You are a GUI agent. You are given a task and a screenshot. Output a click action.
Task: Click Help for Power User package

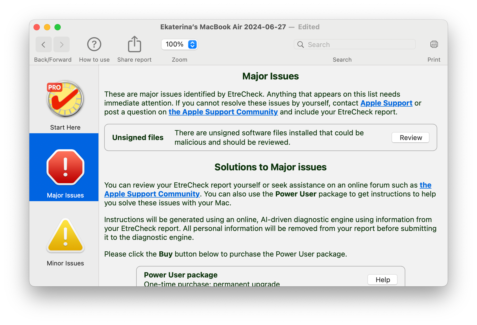[382, 280]
